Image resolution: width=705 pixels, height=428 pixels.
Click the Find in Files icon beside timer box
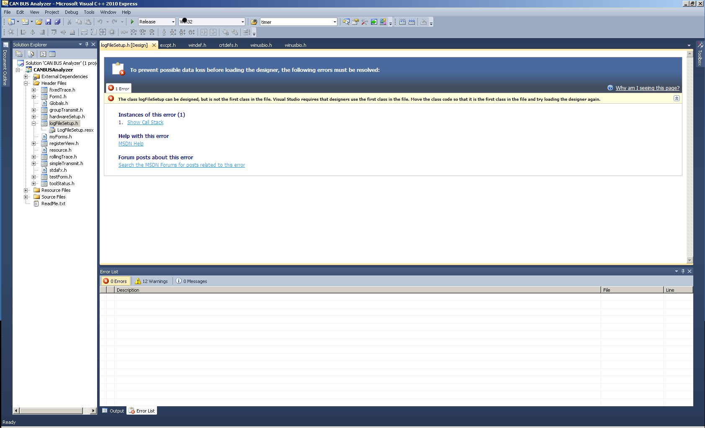tap(254, 22)
